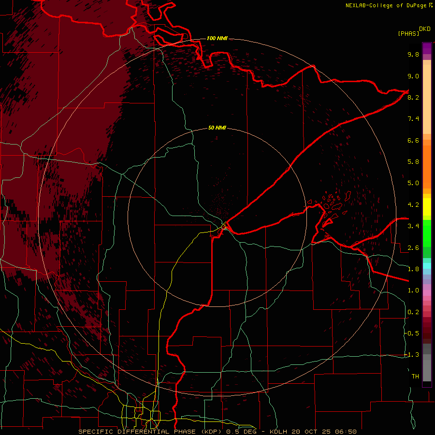Click the 1.8 legend value

[x=413, y=269]
